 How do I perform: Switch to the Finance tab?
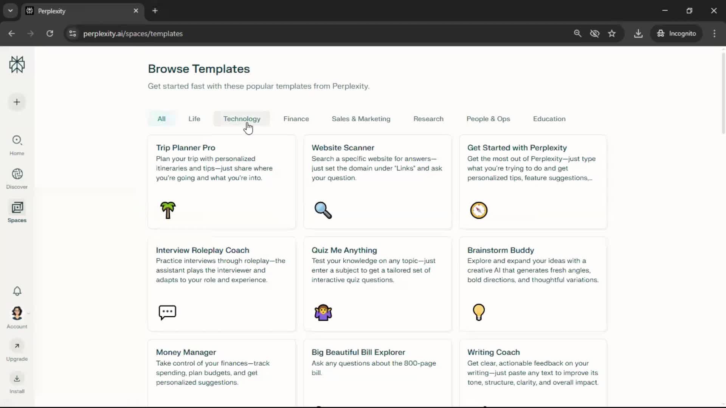[x=296, y=119]
